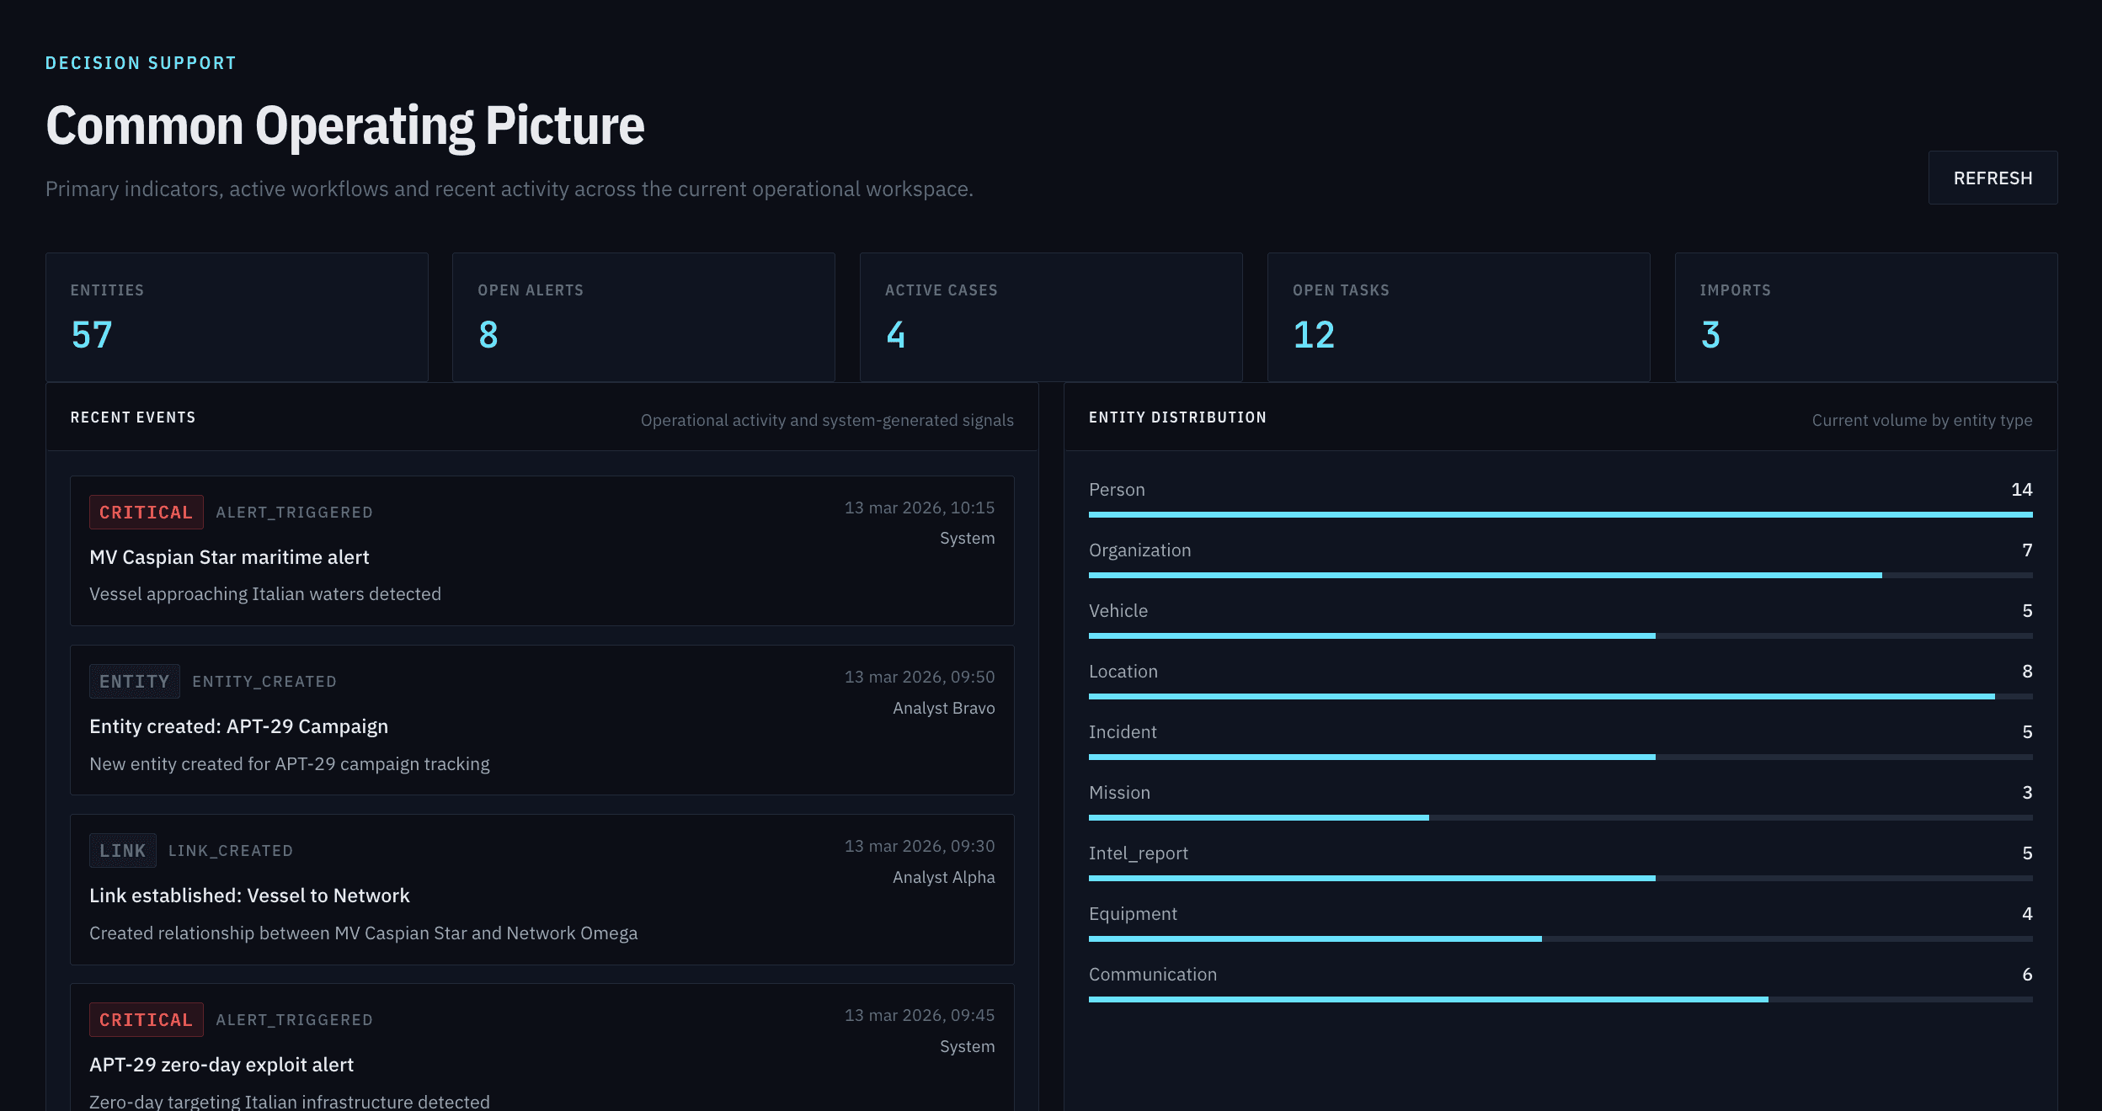
Task: Click the CRITICAL badge on the zero-day alert
Action: point(146,1019)
